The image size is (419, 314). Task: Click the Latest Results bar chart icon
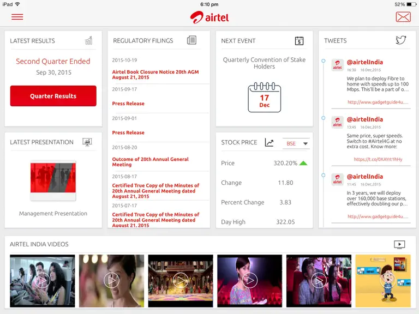point(89,40)
